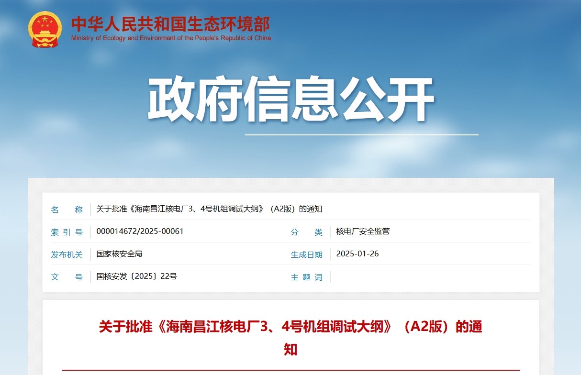The image size is (581, 375).
Task: Click the national emblem logo
Action: pos(45,29)
